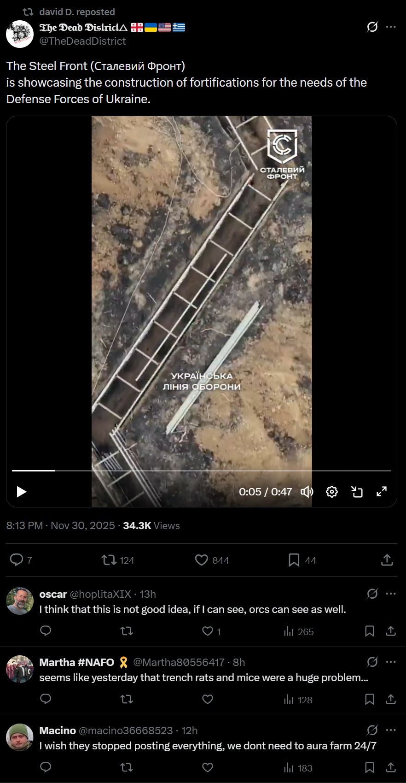The width and height of the screenshot is (406, 783).
Task: Play the Steel Front video
Action: 21,492
